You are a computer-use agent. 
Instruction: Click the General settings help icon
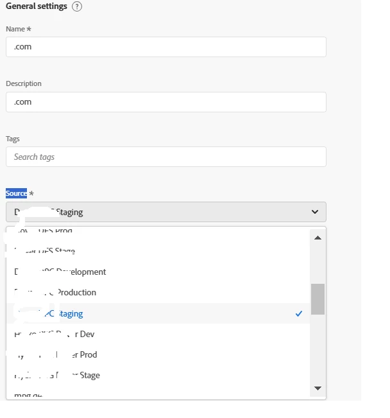(x=77, y=6)
